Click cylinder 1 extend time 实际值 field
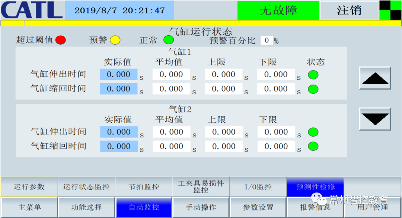 click(x=118, y=74)
